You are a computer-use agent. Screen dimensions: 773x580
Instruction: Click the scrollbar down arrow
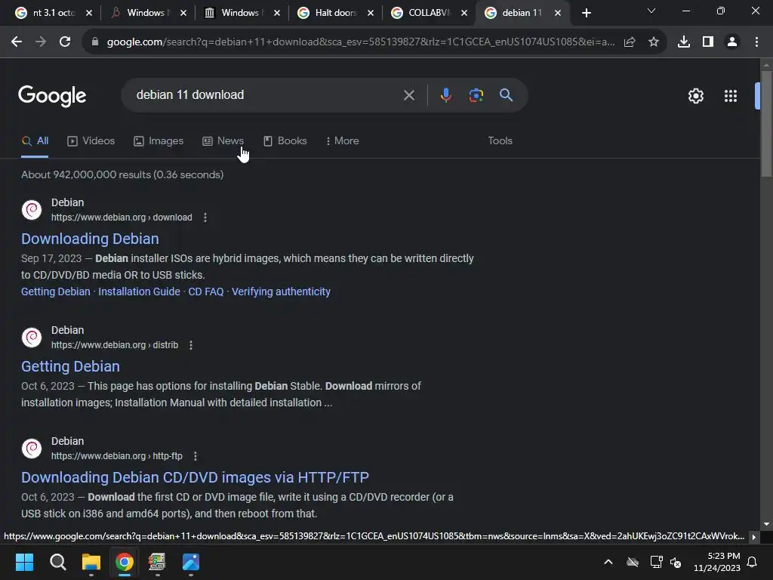coord(766,525)
